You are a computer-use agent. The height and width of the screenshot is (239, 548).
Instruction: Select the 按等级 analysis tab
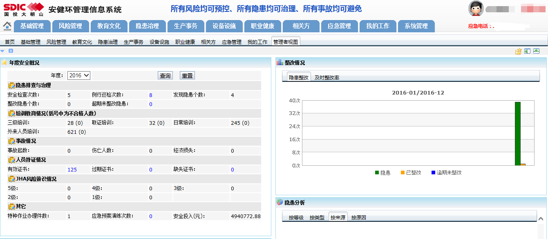coord(296,217)
